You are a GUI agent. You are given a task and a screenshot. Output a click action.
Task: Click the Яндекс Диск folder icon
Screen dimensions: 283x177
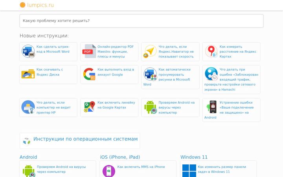(x=28, y=74)
